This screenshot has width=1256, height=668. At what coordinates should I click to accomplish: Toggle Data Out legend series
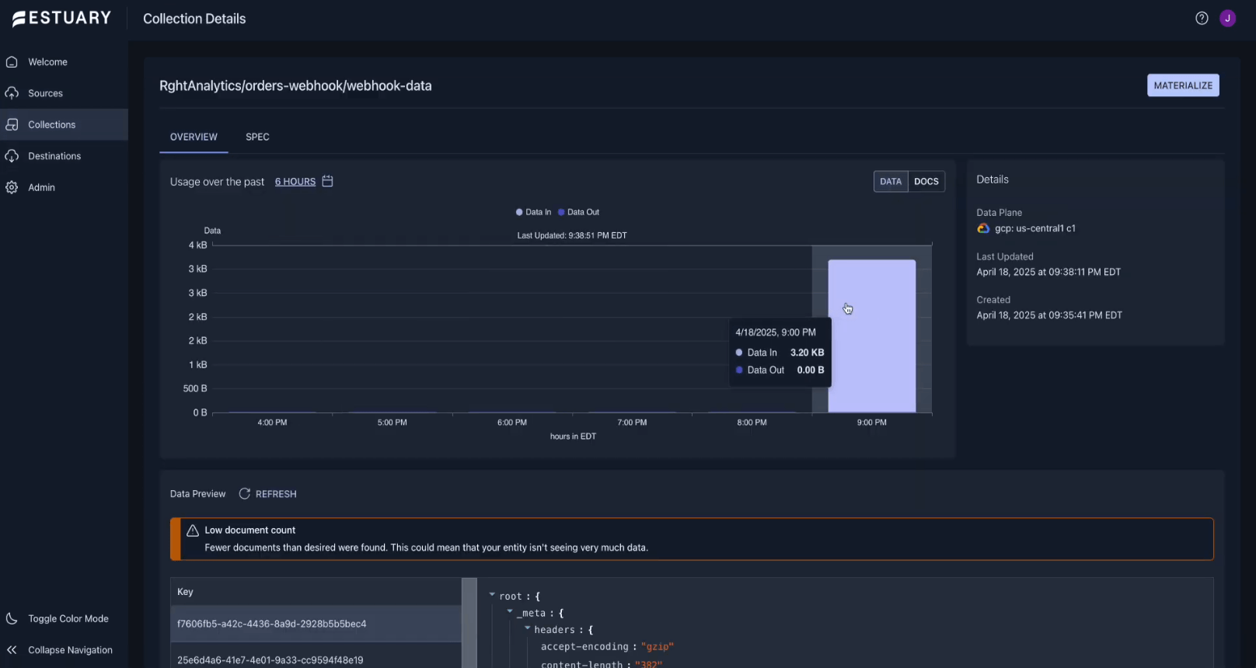pyautogui.click(x=579, y=212)
